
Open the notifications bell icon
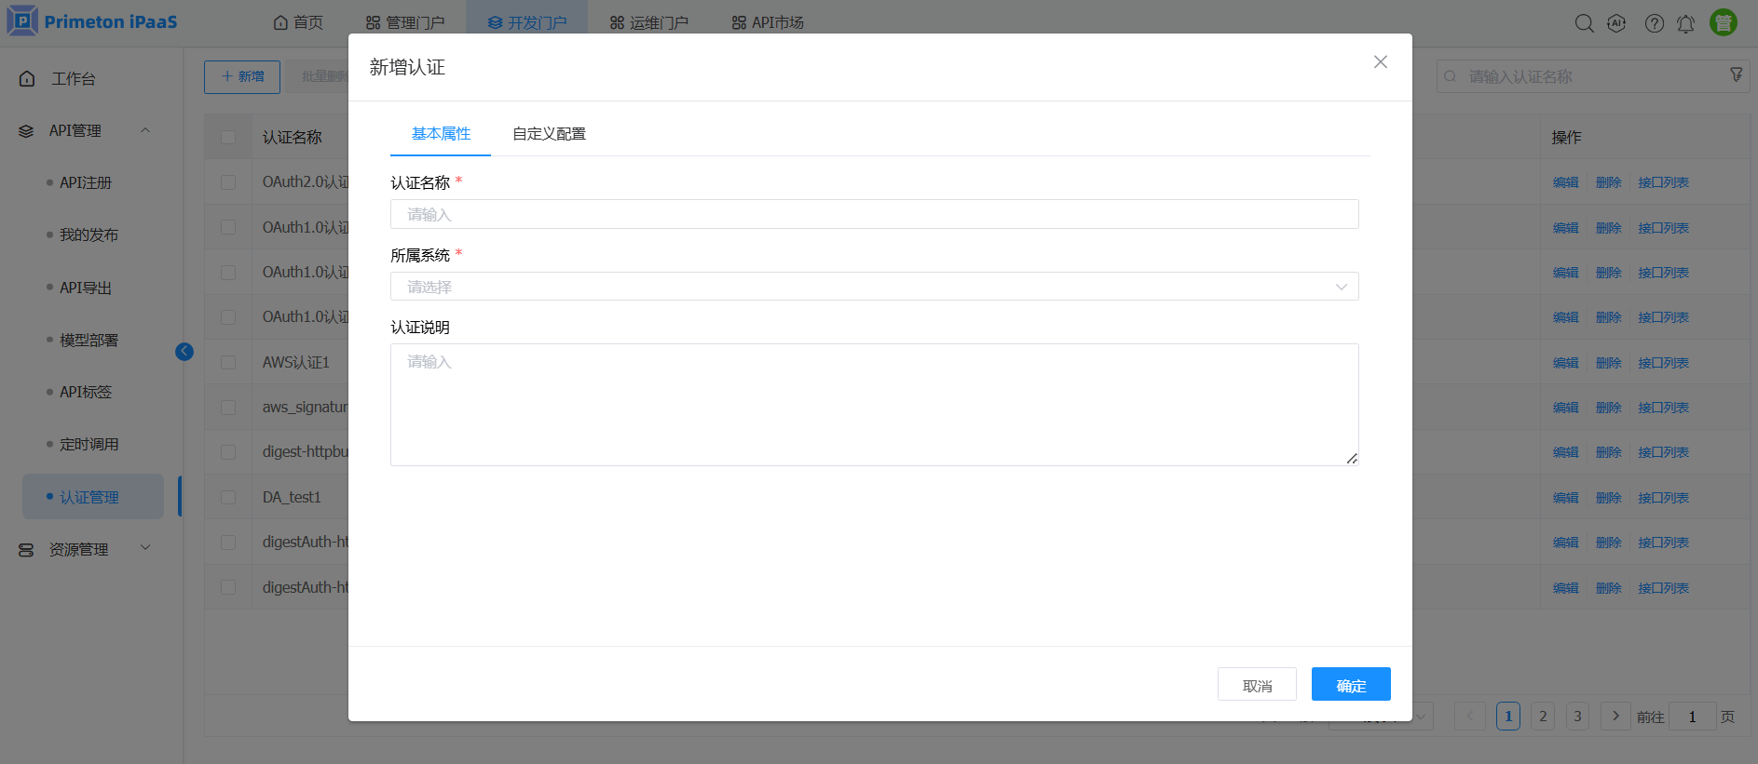pos(1685,23)
